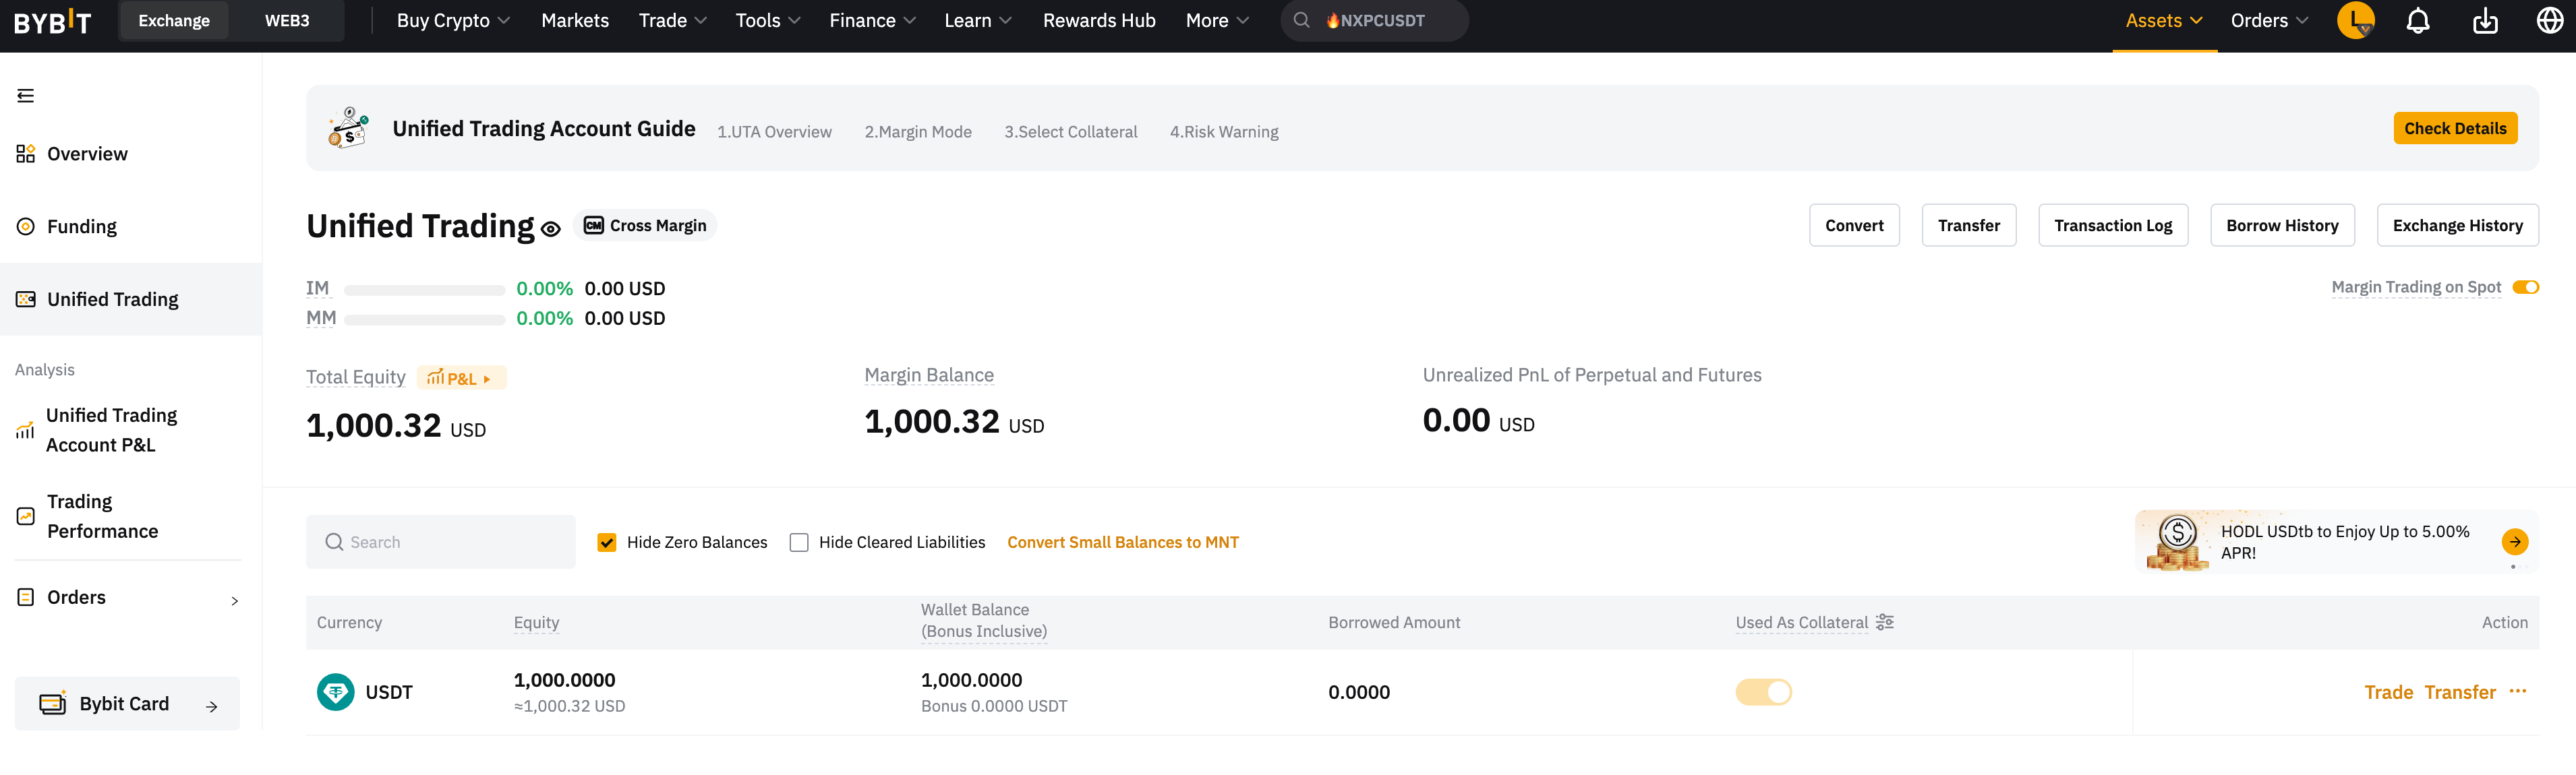
Task: Check Hide Cleared Liabilities
Action: point(799,543)
